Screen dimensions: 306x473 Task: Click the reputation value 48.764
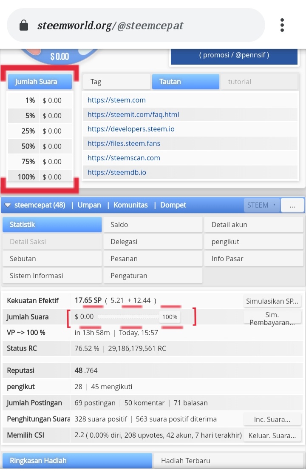86,370
